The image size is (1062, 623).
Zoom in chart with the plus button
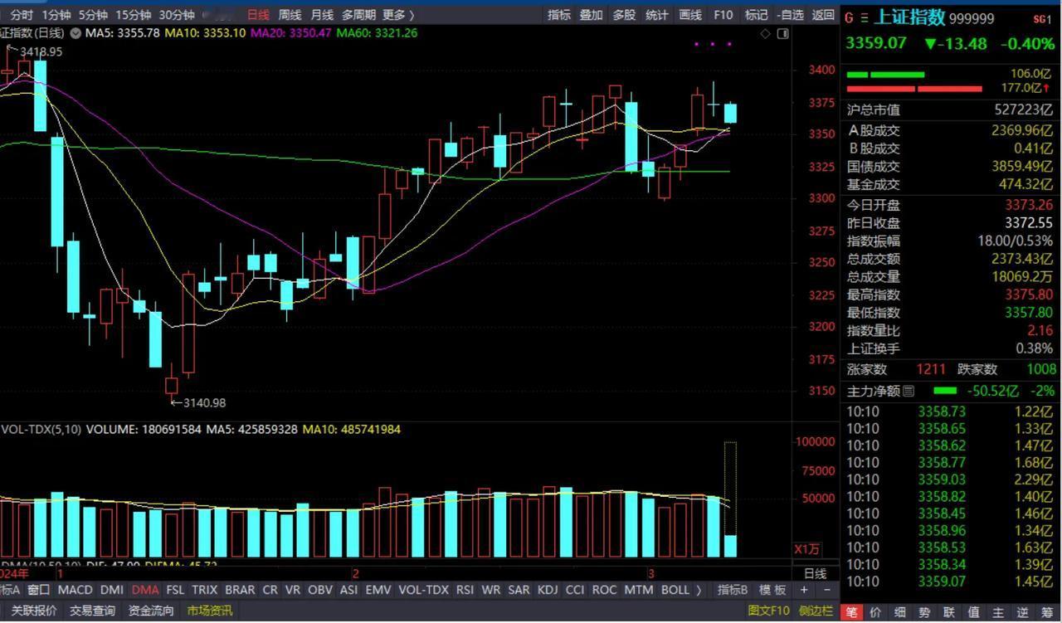coord(804,590)
